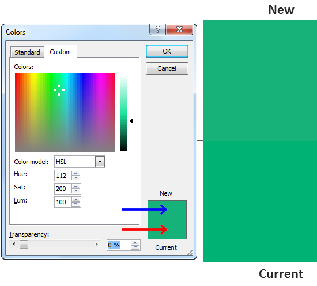317x286 pixels.
Task: Decrease transparency with down arrow
Action: [x=135, y=247]
